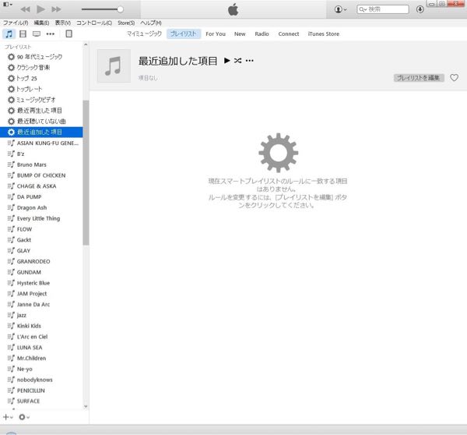467x435 pixels.
Task: Open the Store(S) menu
Action: (x=126, y=23)
